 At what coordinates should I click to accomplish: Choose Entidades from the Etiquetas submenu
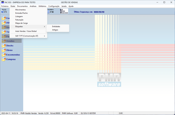point(56,26)
